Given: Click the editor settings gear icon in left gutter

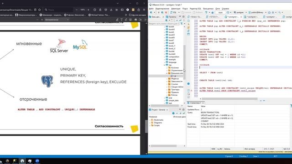Looking at the screenshot, I should [x=188, y=84].
